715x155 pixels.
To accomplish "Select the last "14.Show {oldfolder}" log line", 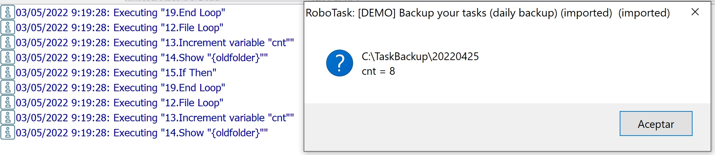I will click(142, 133).
